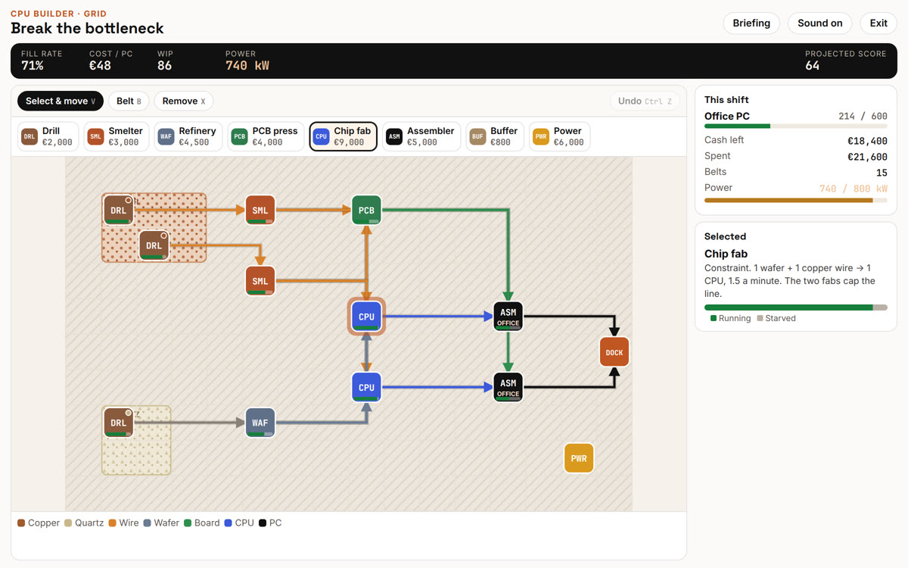Select the lower SML smelter node
Image resolution: width=908 pixels, height=568 pixels.
(x=260, y=281)
